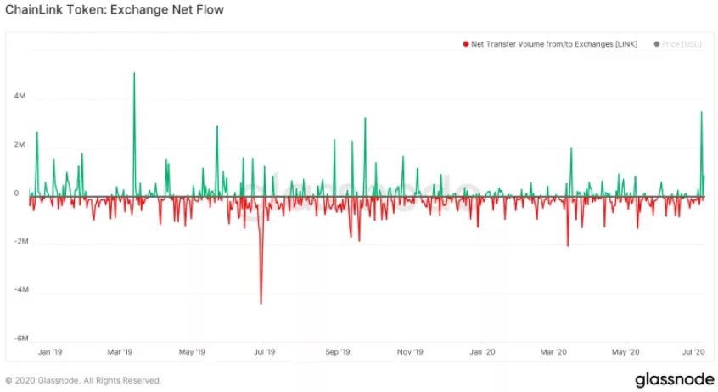Toggle the Net Transfer Volume legend entry
The width and height of the screenshot is (718, 392).
(x=550, y=44)
